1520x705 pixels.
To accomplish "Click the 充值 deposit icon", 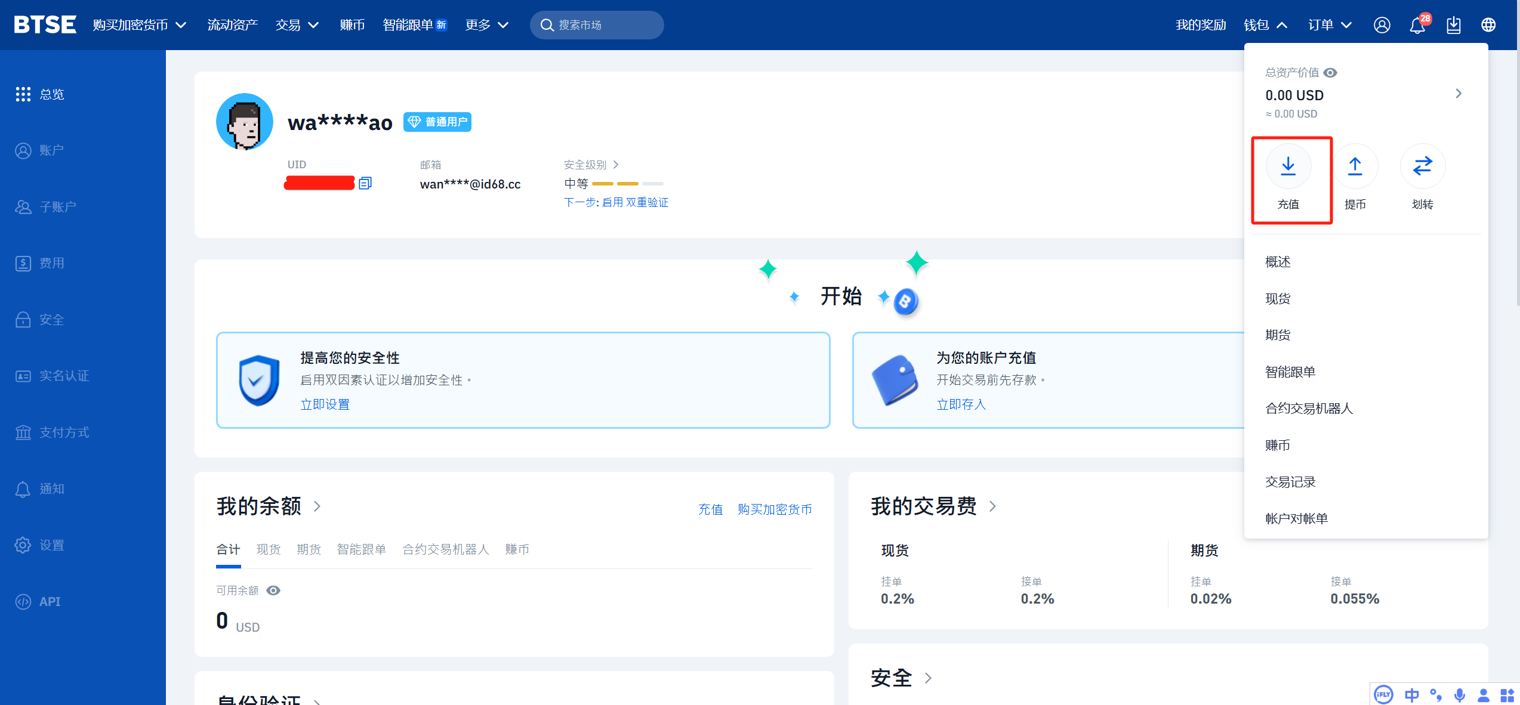I will point(1288,166).
